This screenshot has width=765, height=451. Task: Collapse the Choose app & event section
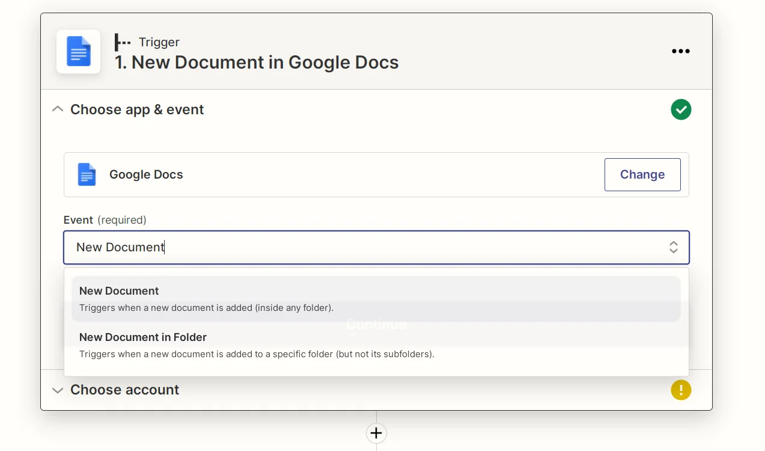click(x=58, y=109)
